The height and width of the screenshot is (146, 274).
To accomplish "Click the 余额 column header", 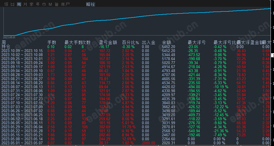I will (166, 42).
